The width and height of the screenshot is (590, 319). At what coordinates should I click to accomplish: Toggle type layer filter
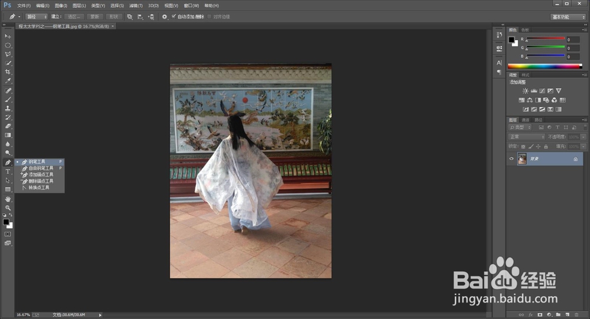point(558,127)
